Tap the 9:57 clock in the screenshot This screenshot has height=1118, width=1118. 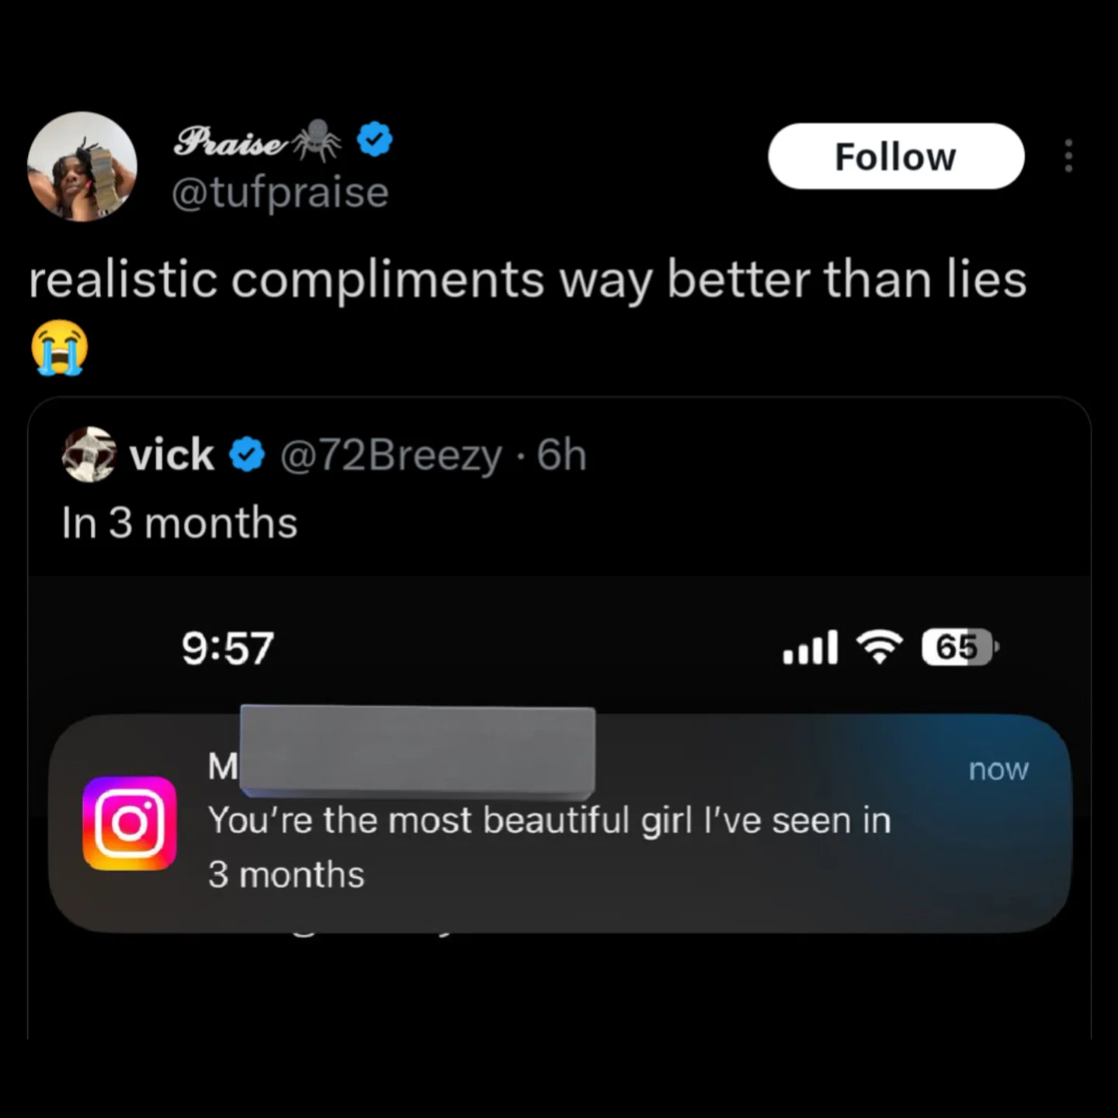(226, 647)
